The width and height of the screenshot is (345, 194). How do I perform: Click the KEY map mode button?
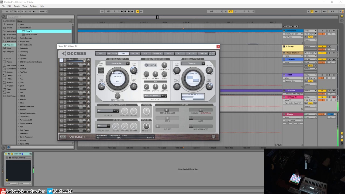coord(317,11)
